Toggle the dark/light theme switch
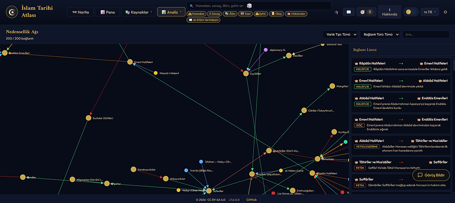 pyautogui.click(x=410, y=12)
